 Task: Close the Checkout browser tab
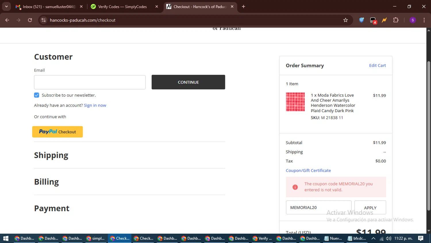tap(232, 7)
